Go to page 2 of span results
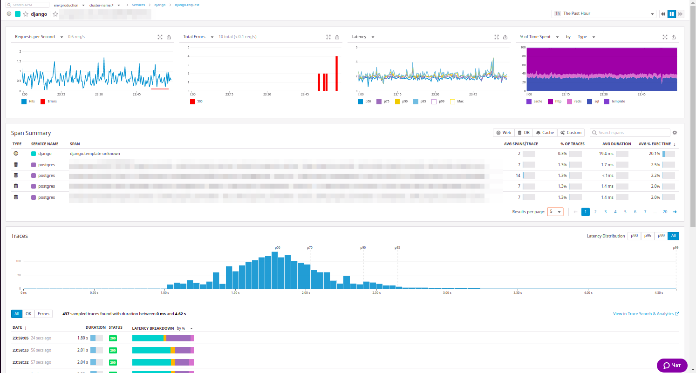 tap(595, 212)
